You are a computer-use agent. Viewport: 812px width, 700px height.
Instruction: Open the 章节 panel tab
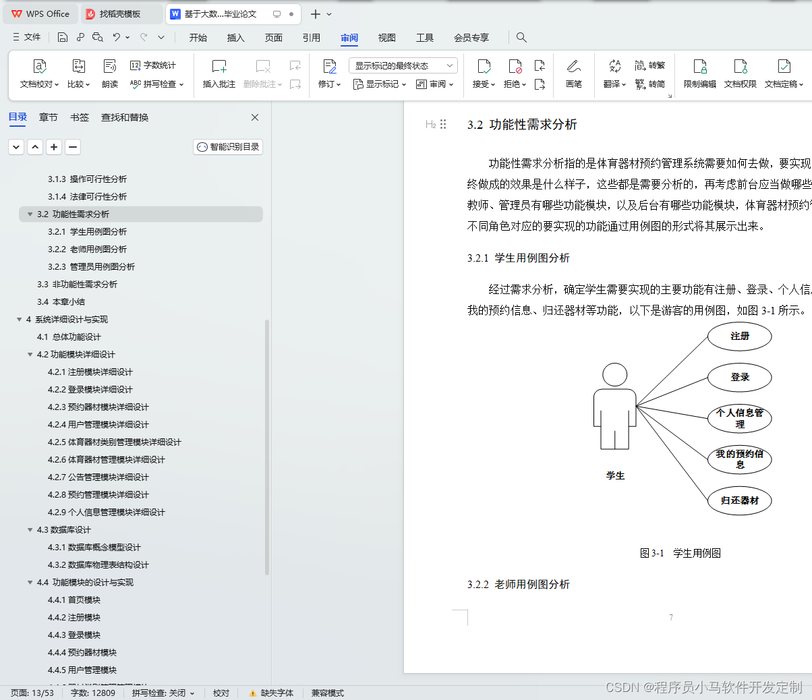(48, 117)
